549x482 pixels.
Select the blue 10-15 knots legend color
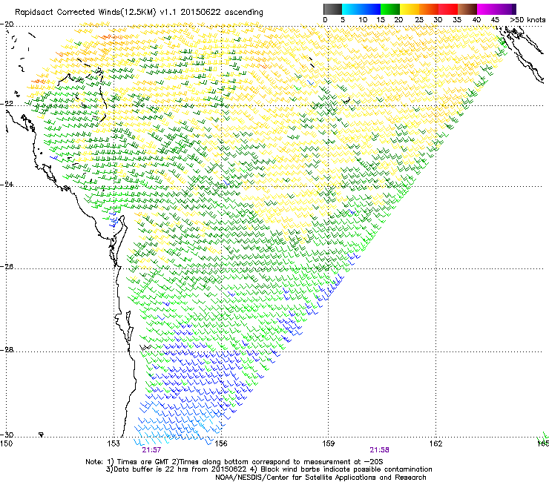tap(371, 9)
